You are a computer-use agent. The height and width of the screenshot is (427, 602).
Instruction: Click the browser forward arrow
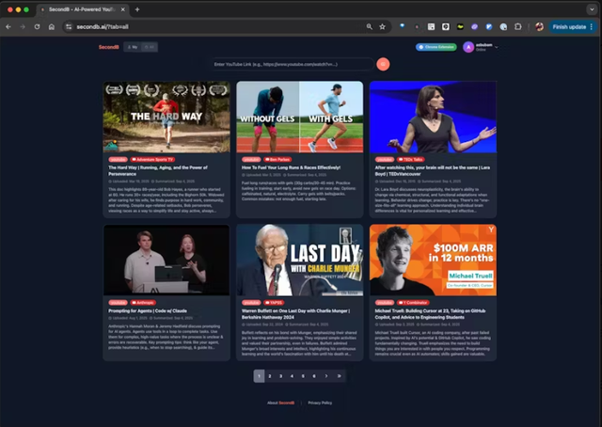[x=23, y=27]
